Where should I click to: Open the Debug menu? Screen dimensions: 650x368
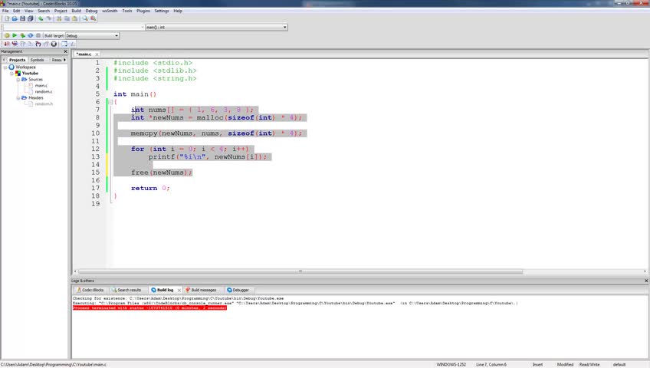(92, 11)
